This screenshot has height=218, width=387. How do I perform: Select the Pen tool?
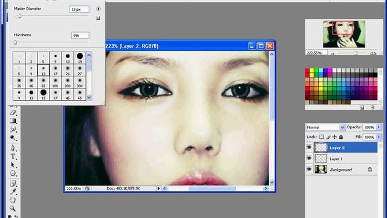pos(13,148)
